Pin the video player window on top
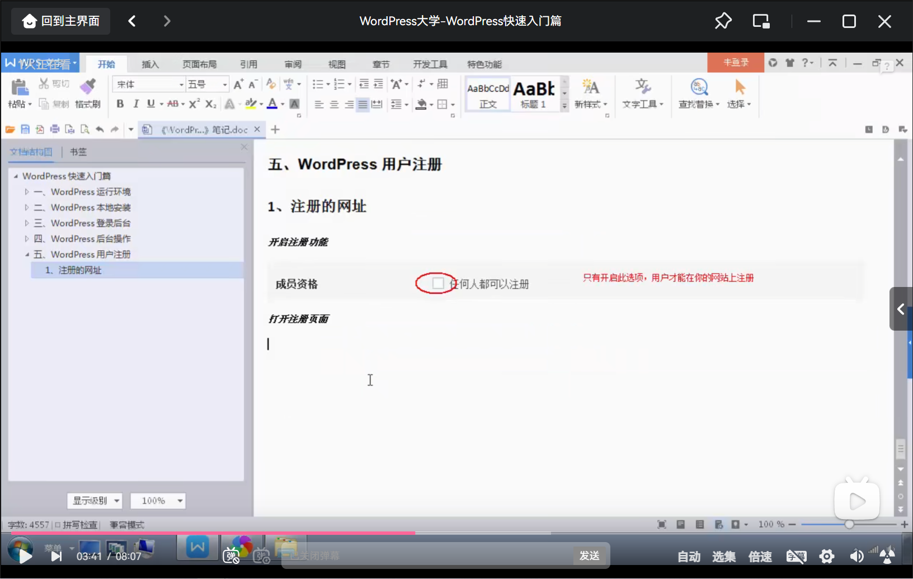 [x=723, y=21]
